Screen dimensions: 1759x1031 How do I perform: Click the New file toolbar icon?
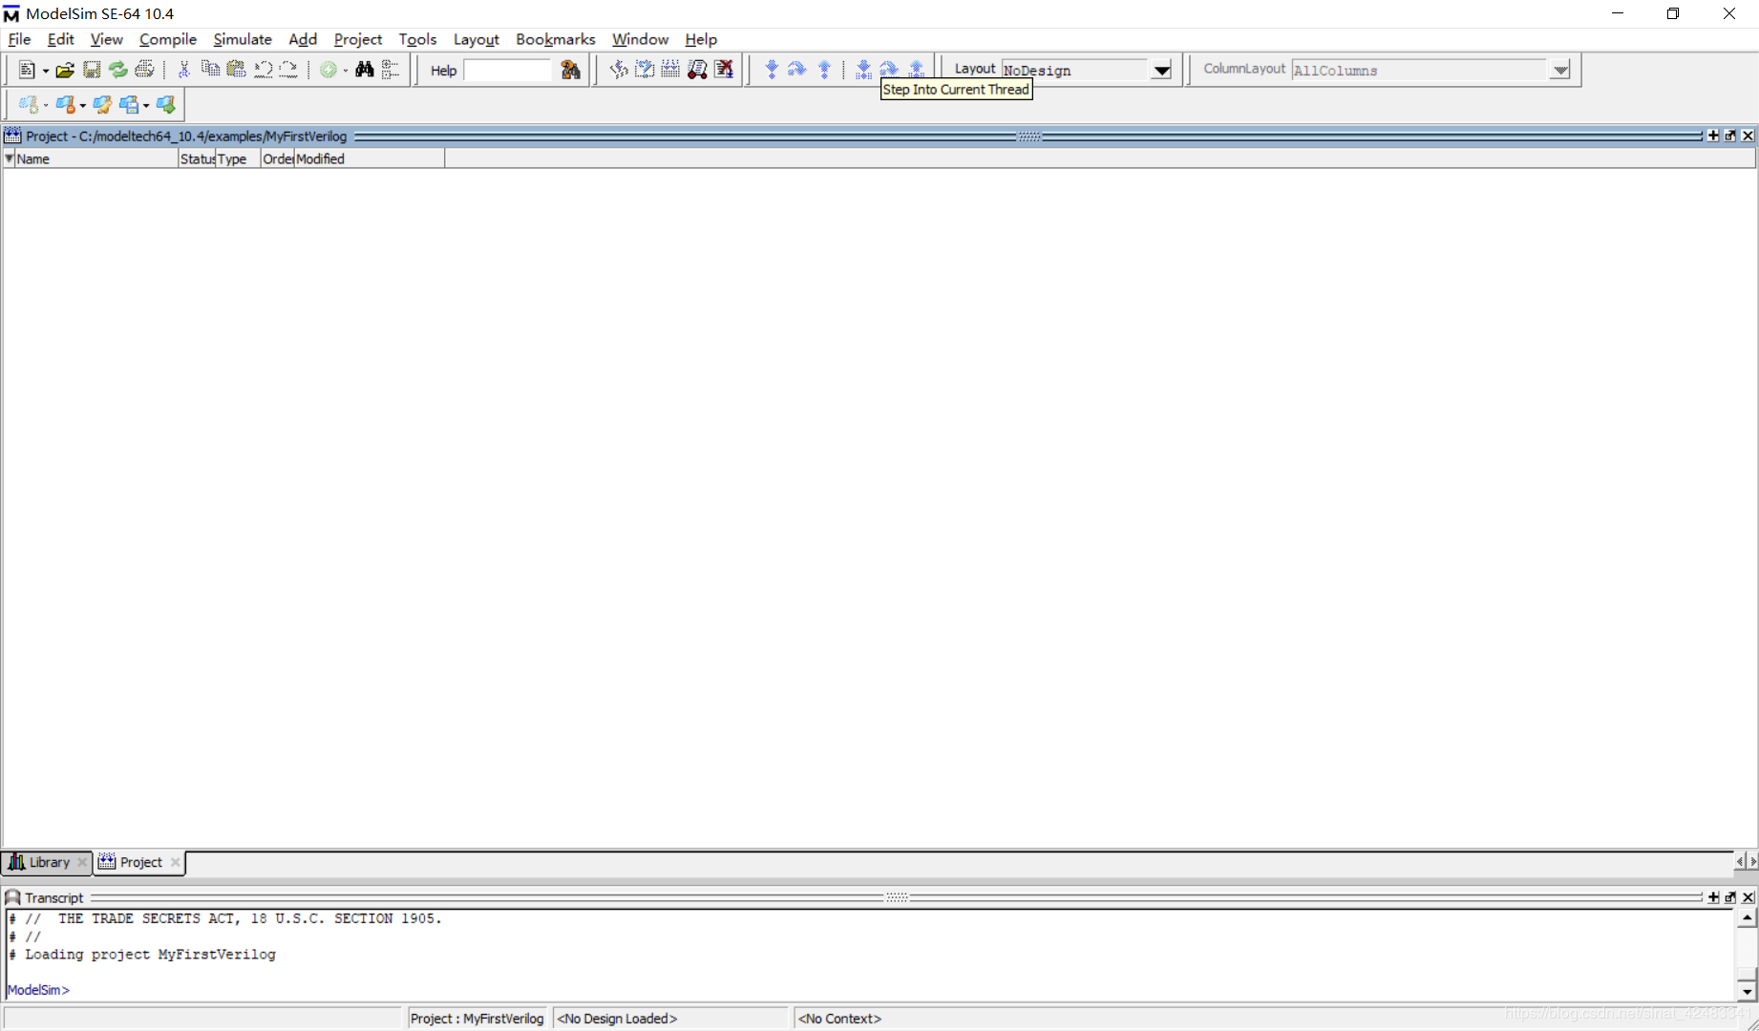(27, 70)
